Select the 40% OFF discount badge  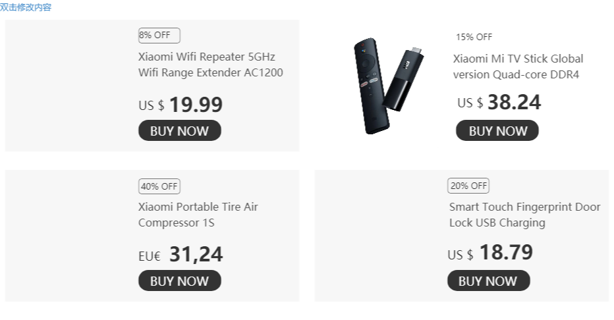tap(159, 186)
